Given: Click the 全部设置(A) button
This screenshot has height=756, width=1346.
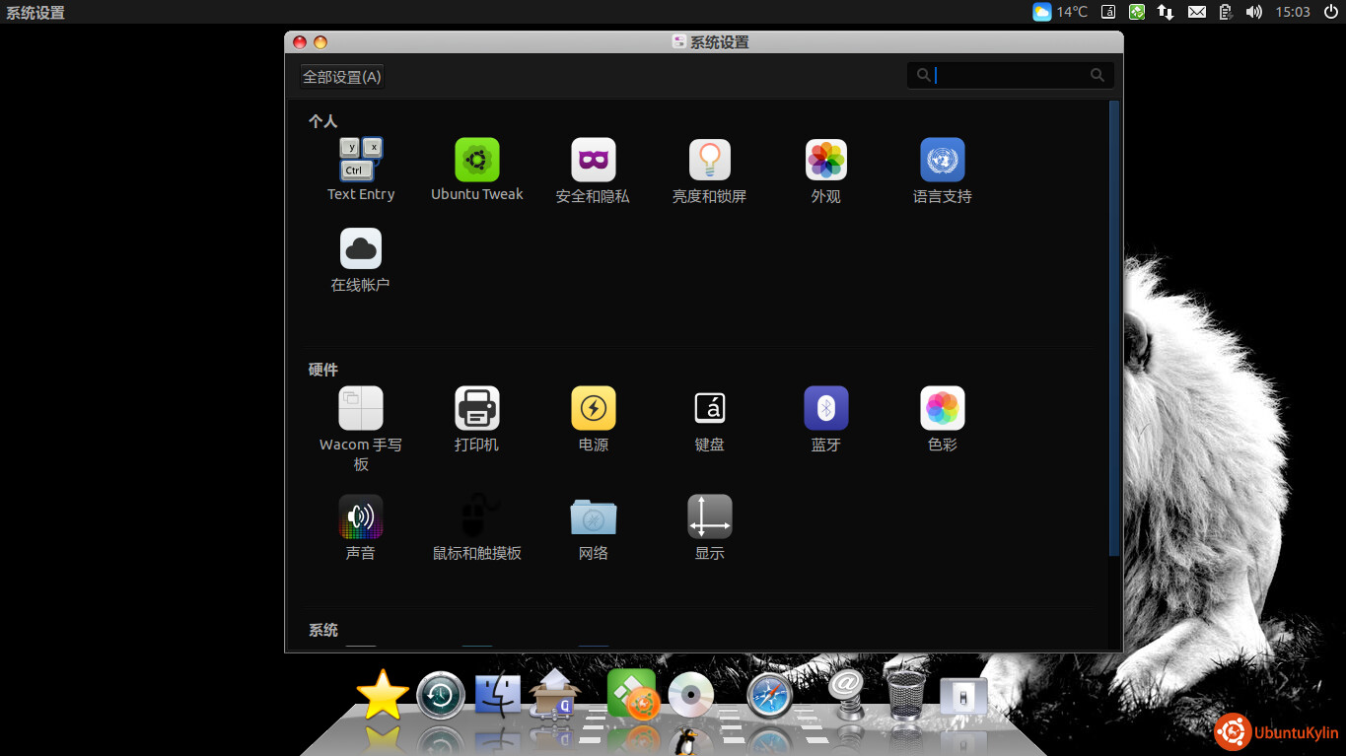Looking at the screenshot, I should coord(341,77).
